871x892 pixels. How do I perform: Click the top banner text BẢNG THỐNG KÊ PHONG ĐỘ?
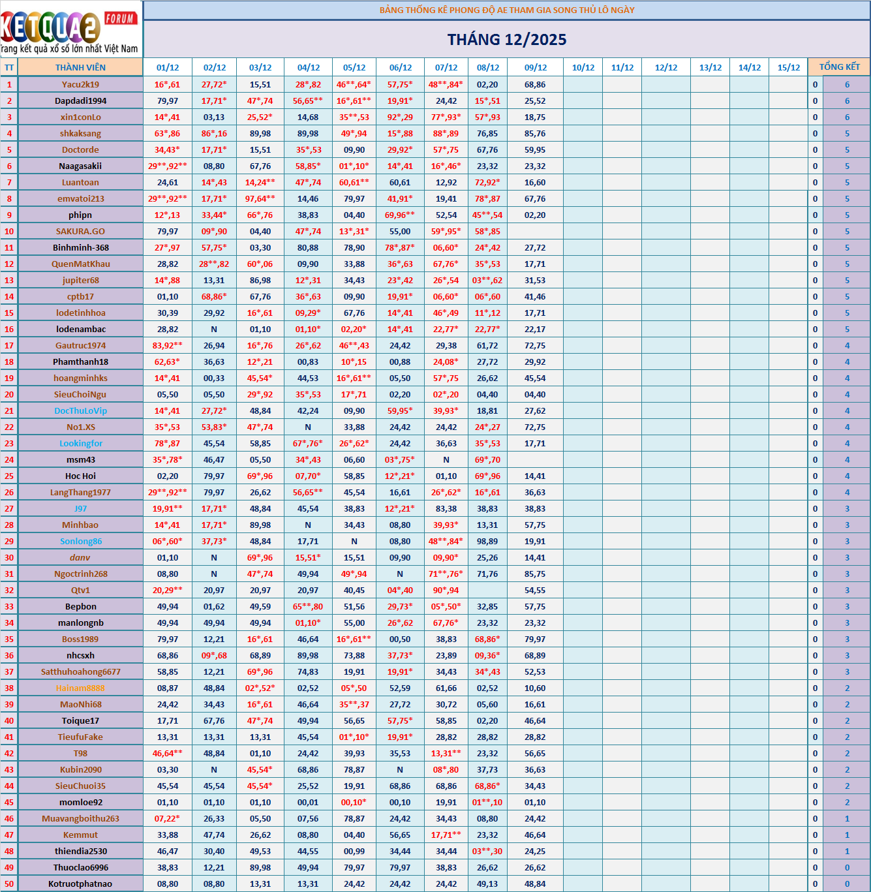506,10
